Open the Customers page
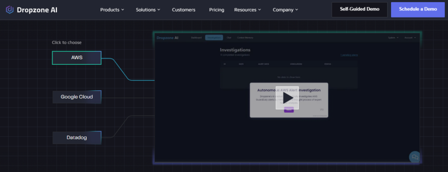448x172 pixels. point(184,10)
